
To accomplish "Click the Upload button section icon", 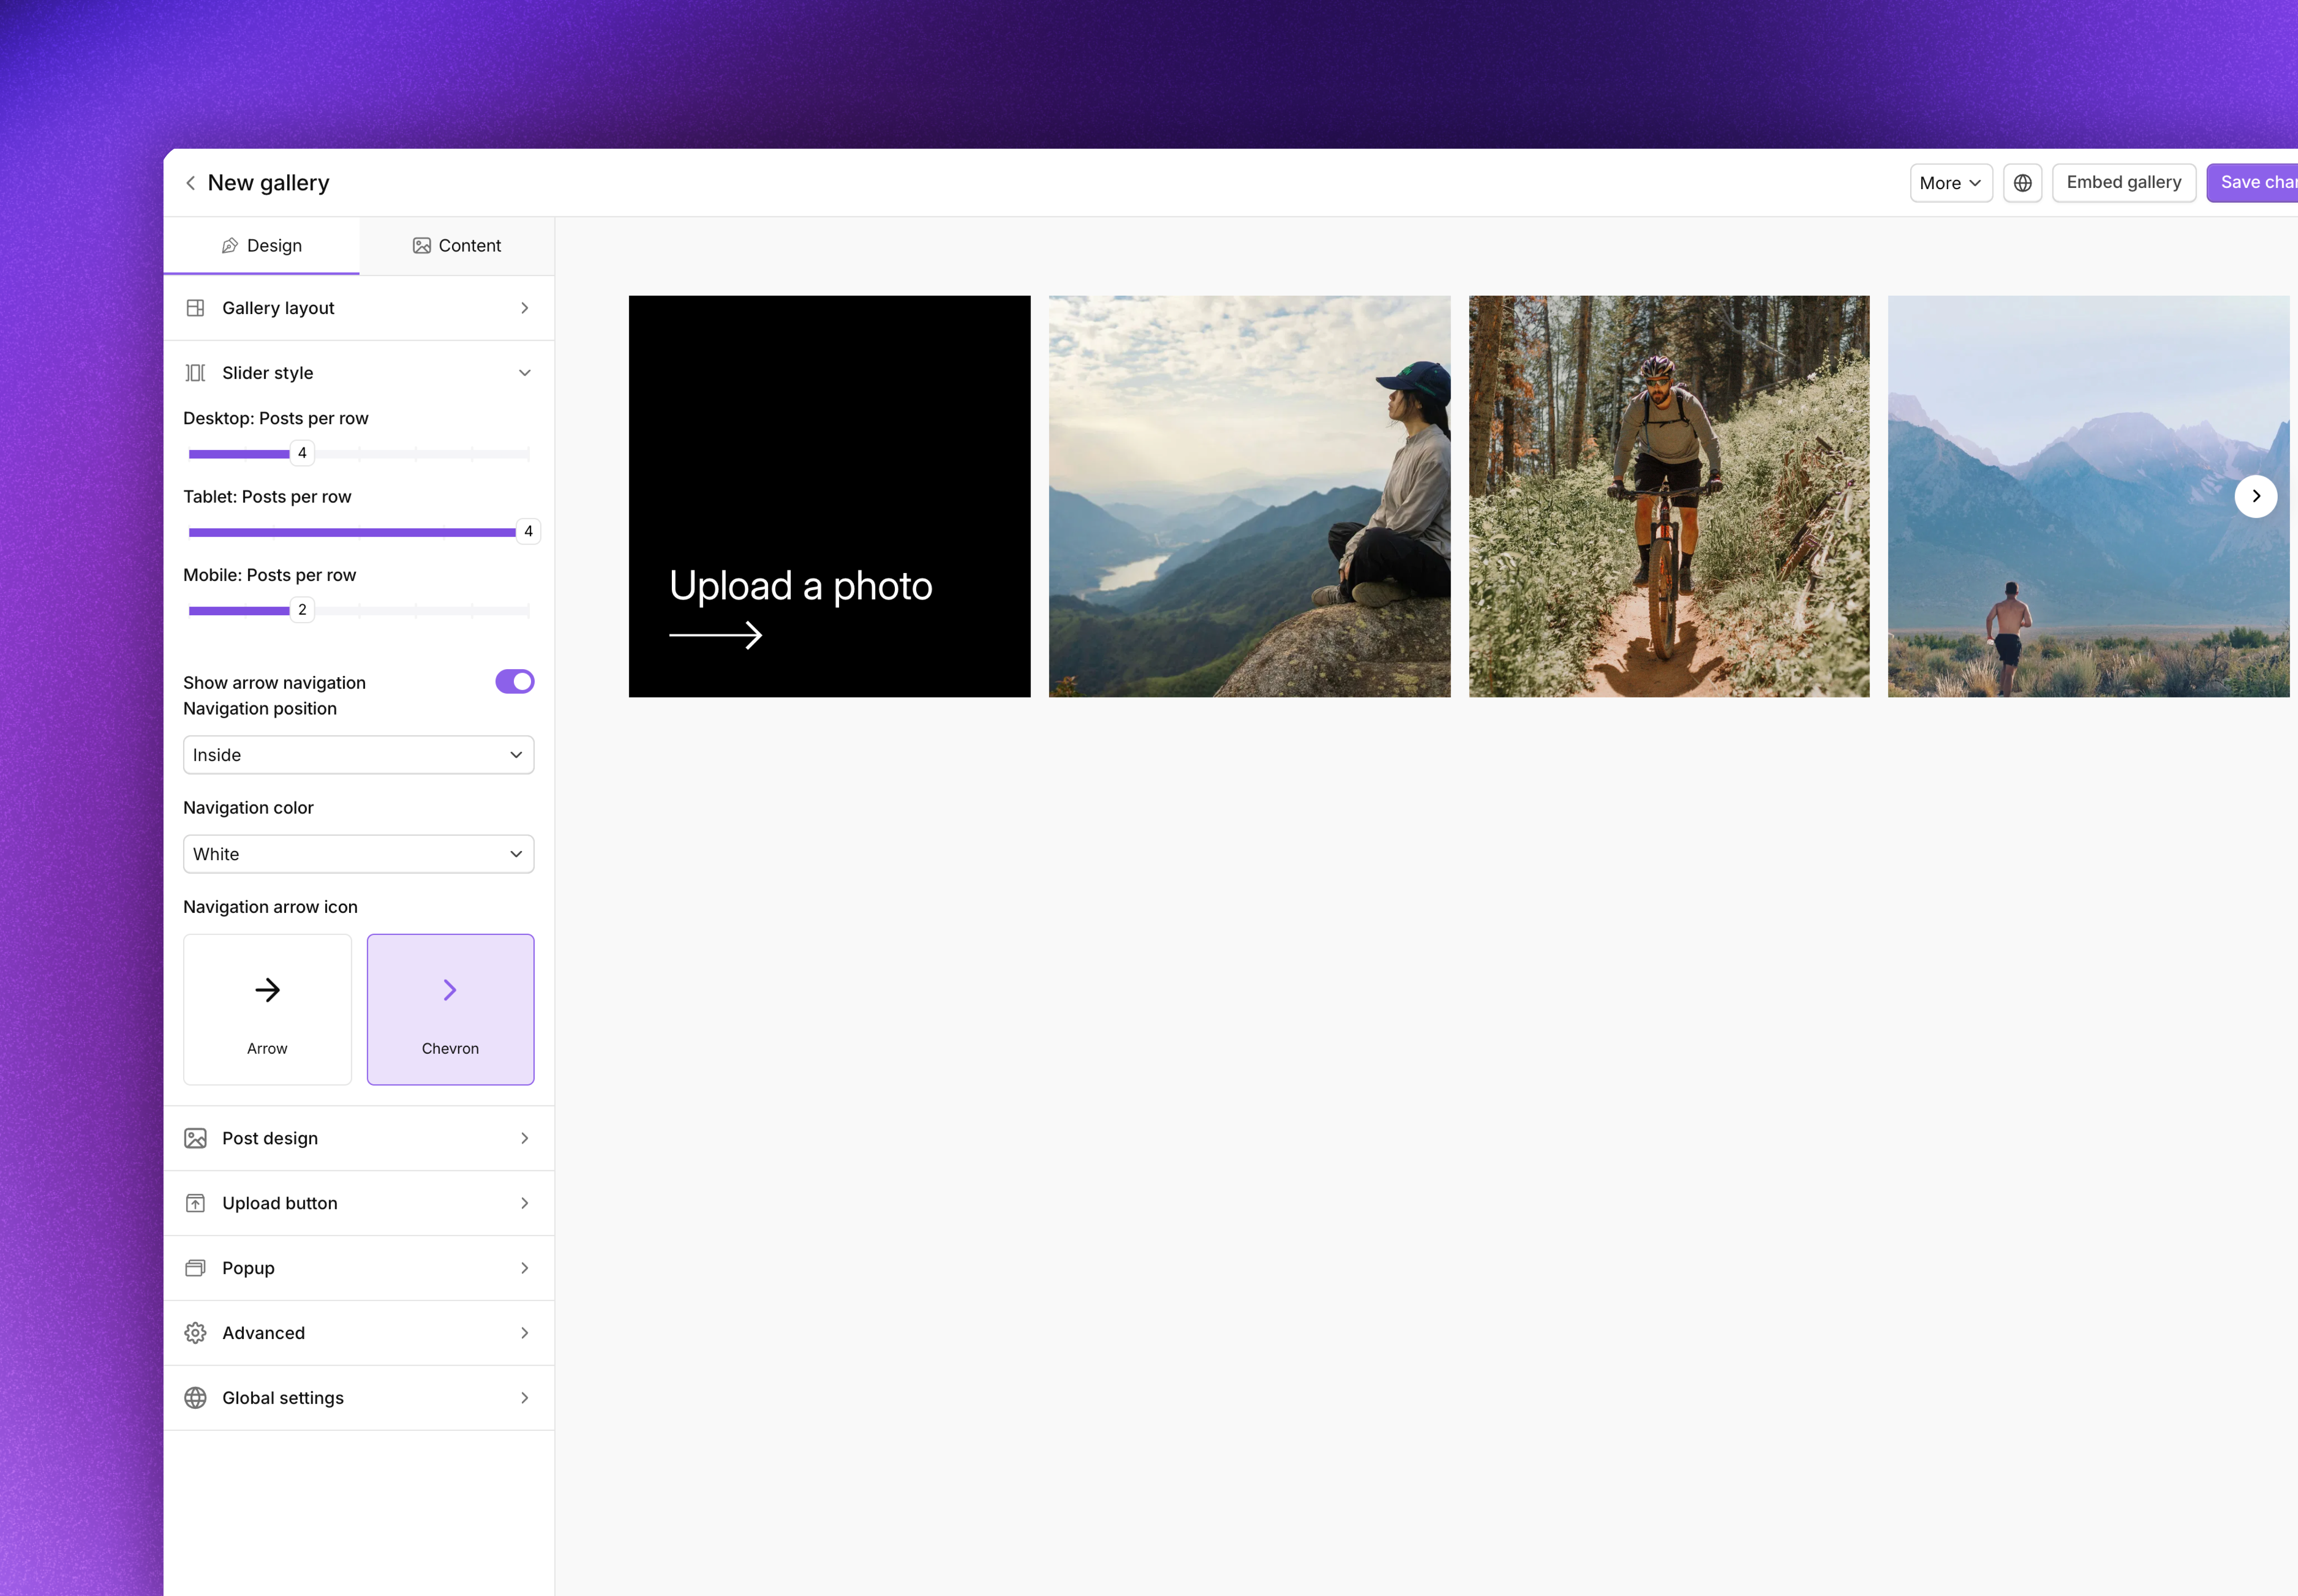I will pos(196,1203).
